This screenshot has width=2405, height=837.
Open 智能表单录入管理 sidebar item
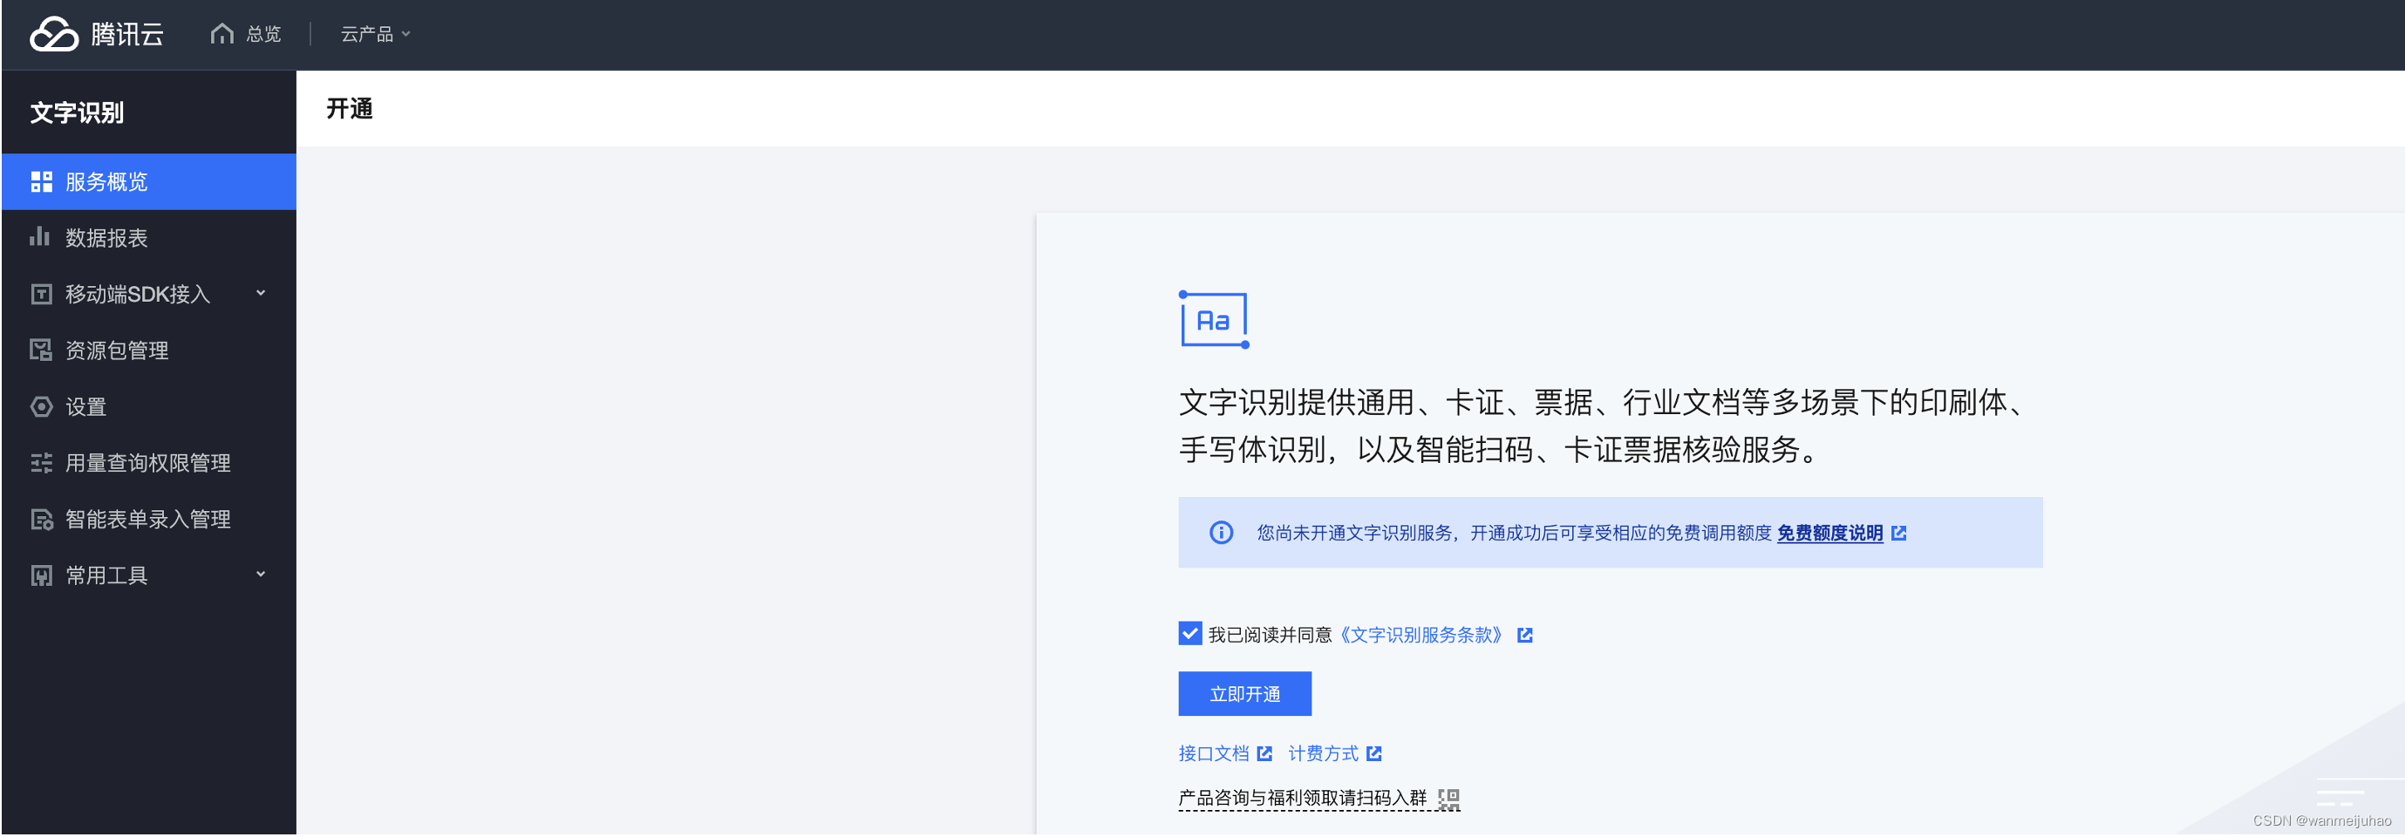[x=149, y=520]
